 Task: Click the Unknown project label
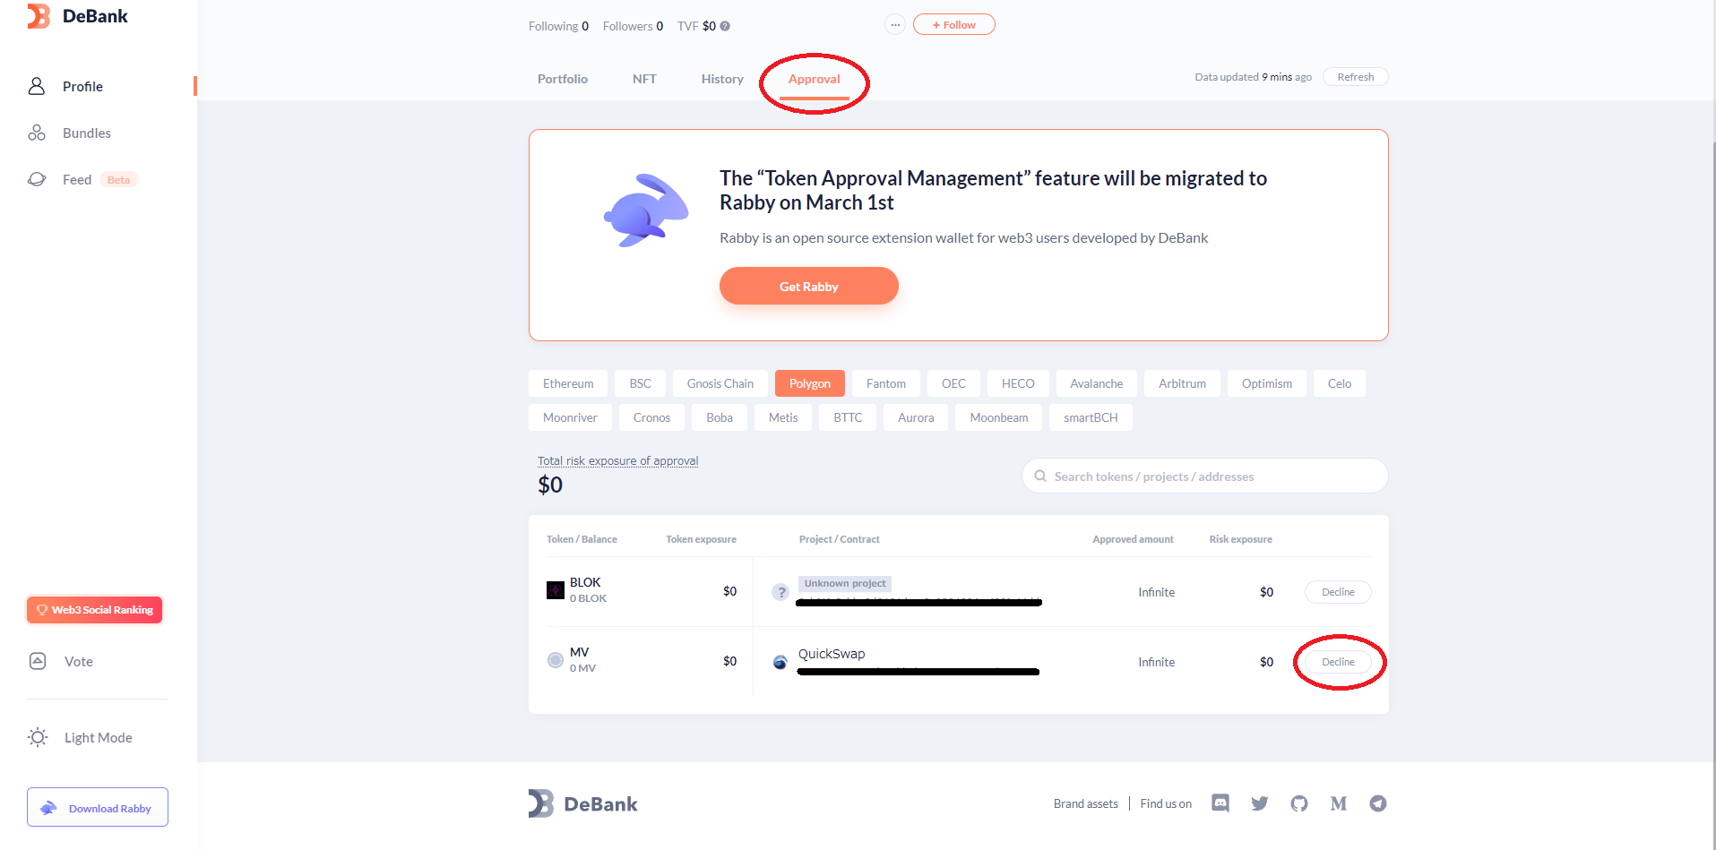click(x=845, y=583)
